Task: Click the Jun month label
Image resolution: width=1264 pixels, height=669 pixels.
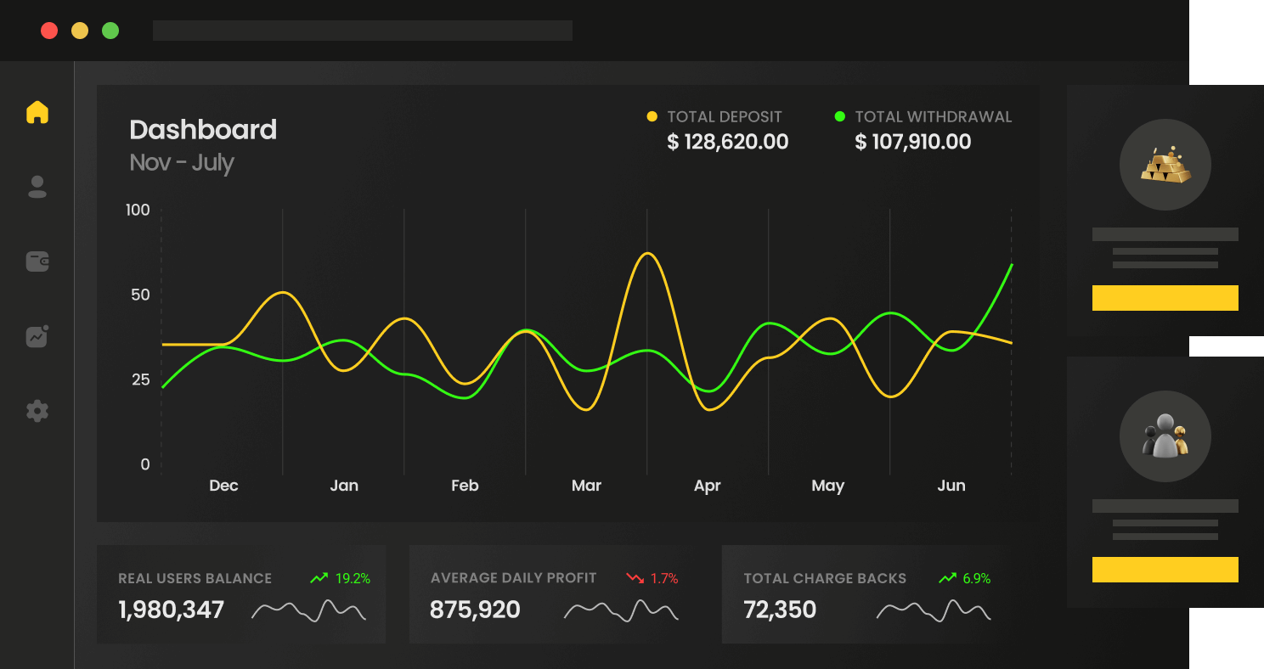Action: pyautogui.click(x=951, y=486)
